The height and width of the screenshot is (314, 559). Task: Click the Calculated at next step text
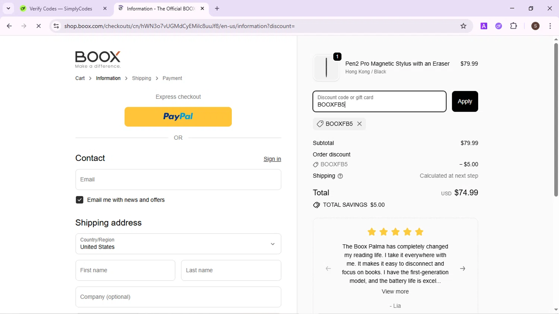[449, 176]
